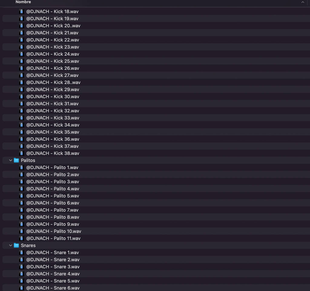Click audio file icon of Kick 30.wav
This screenshot has height=291, width=310.
pos(21,96)
